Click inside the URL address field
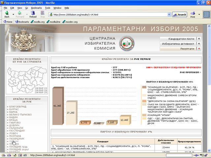Image resolution: width=211 pixels, height=158 pixels. point(109,14)
